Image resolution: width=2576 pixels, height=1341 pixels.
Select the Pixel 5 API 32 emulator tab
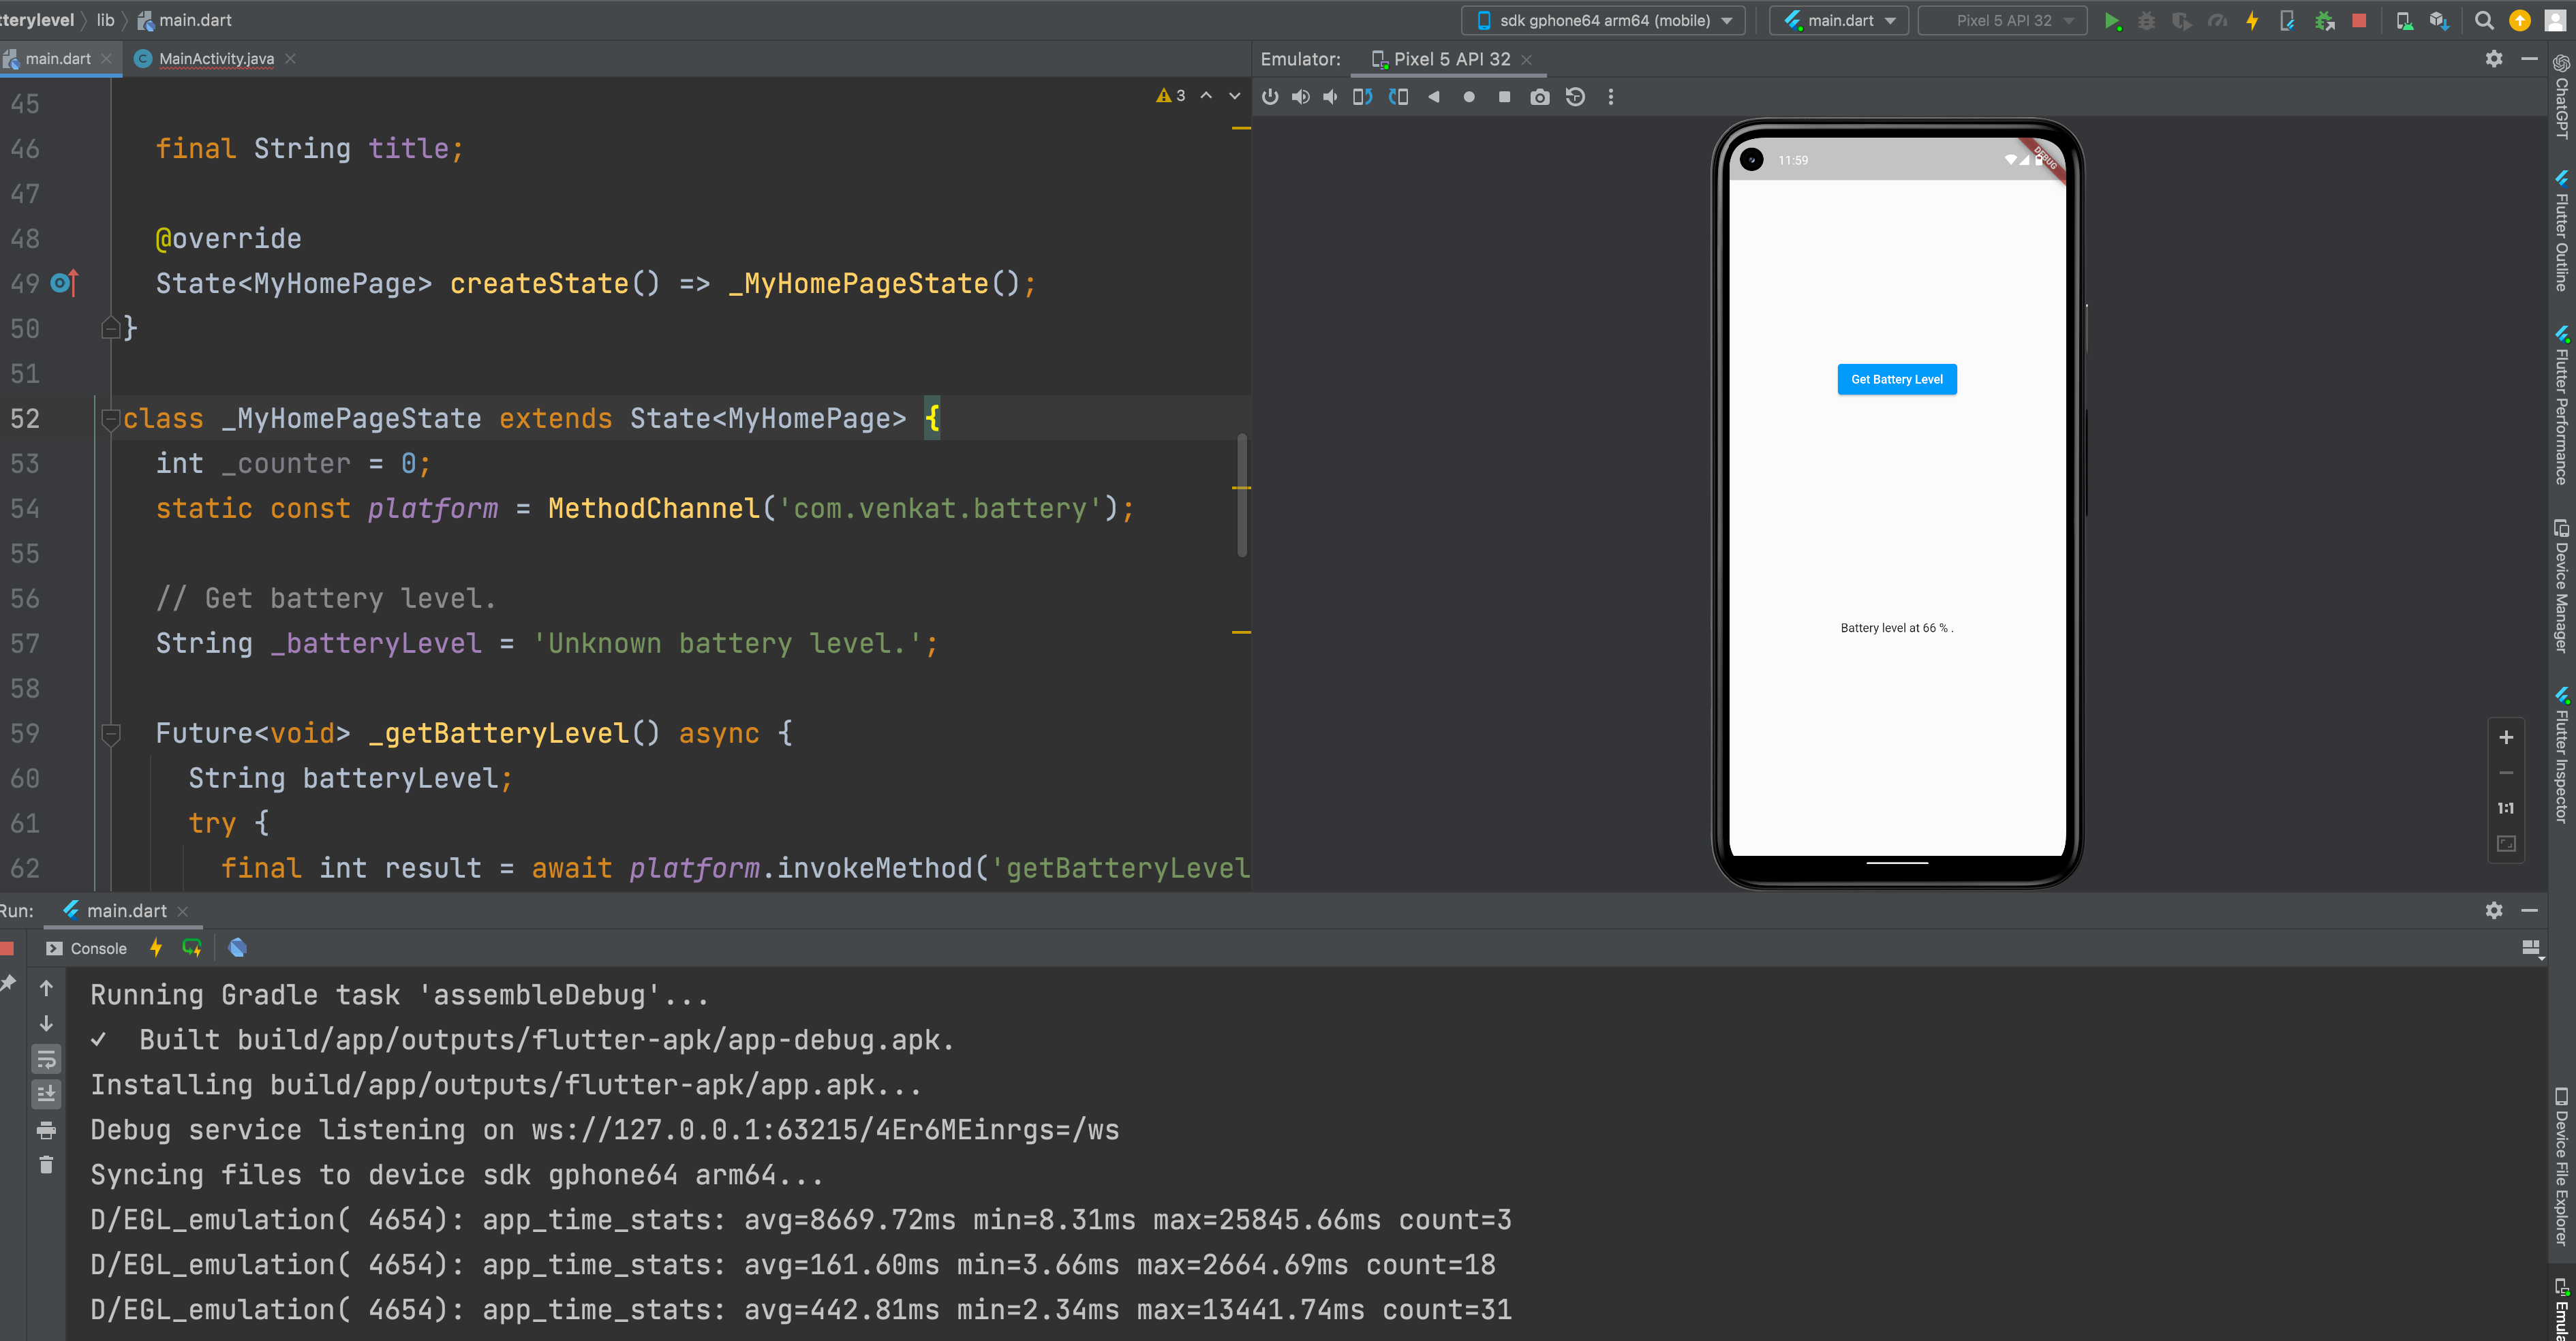[x=1451, y=59]
